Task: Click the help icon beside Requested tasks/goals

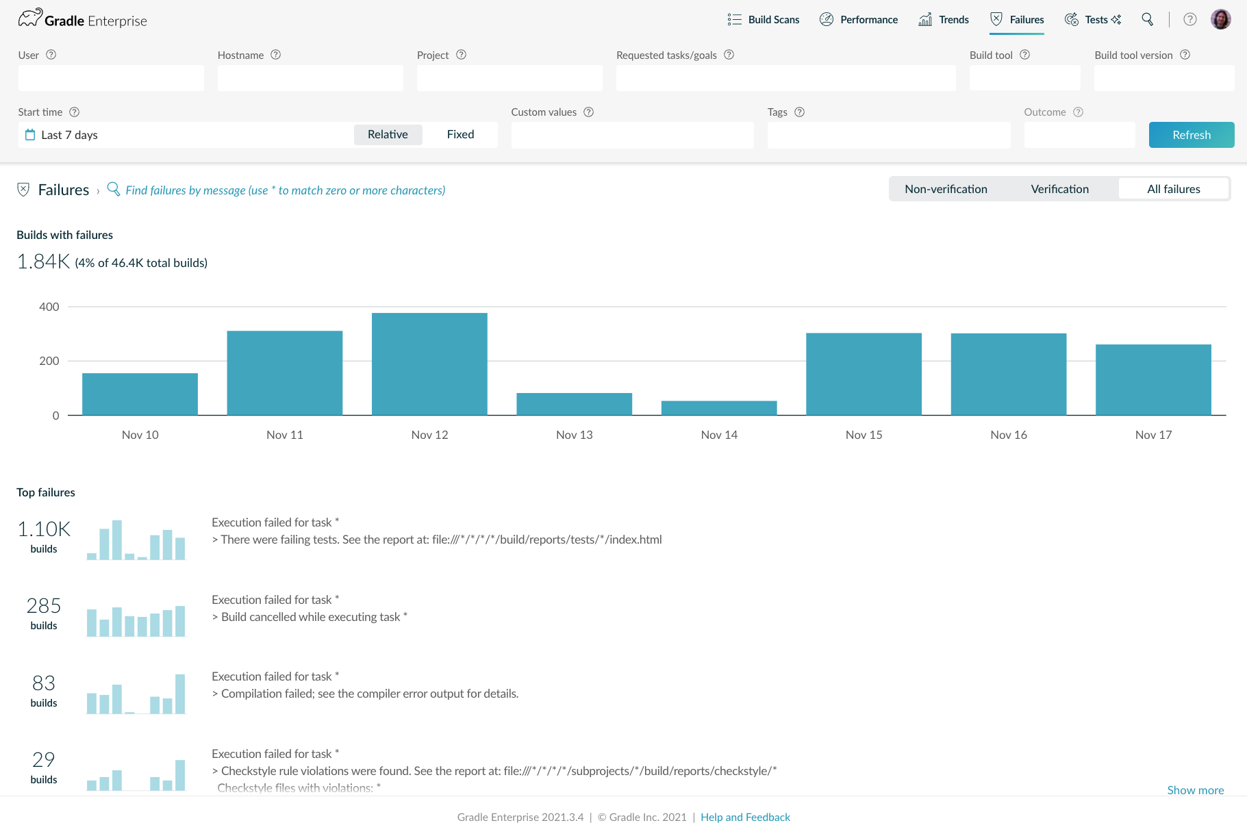Action: coord(729,55)
